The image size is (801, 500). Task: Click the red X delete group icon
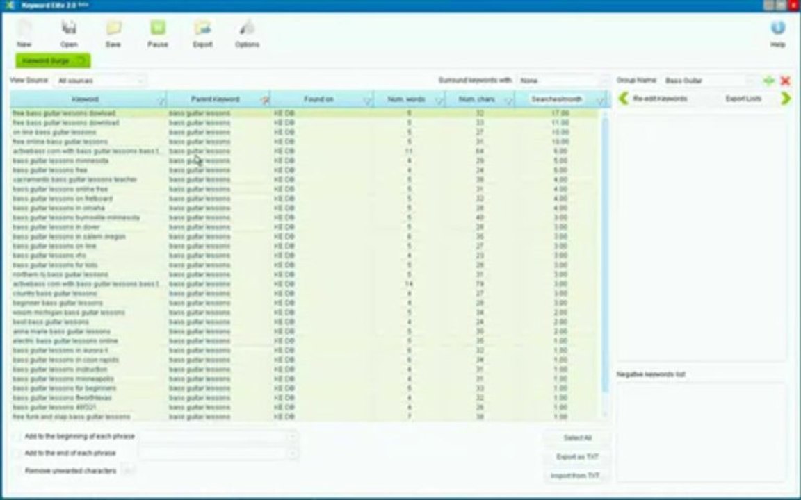(x=786, y=81)
